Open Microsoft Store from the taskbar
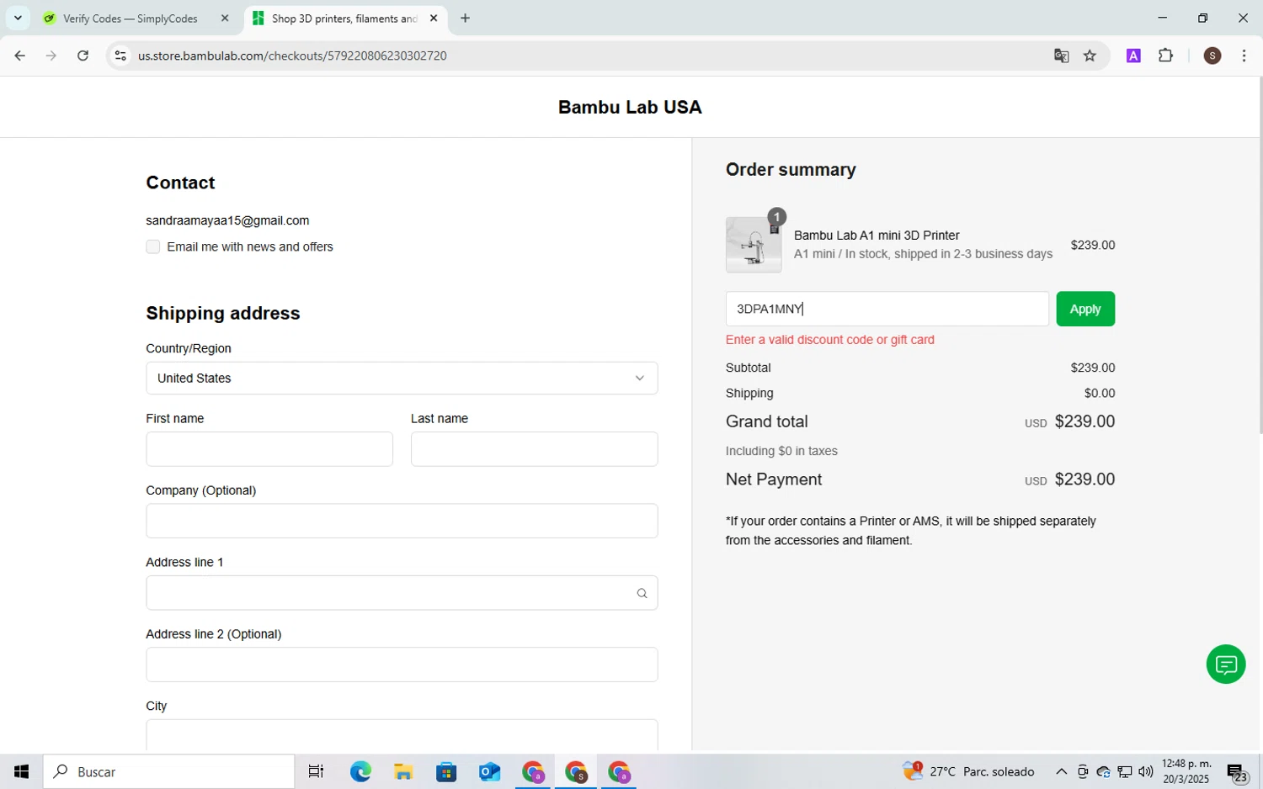This screenshot has height=789, width=1263. coord(446,771)
